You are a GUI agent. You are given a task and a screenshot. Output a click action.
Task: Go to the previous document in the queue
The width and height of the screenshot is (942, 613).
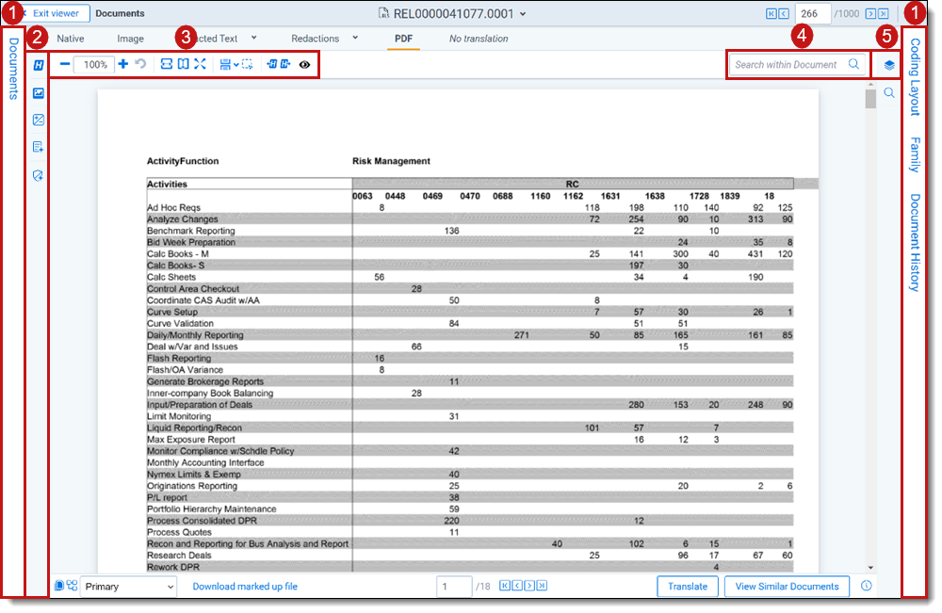coord(784,14)
